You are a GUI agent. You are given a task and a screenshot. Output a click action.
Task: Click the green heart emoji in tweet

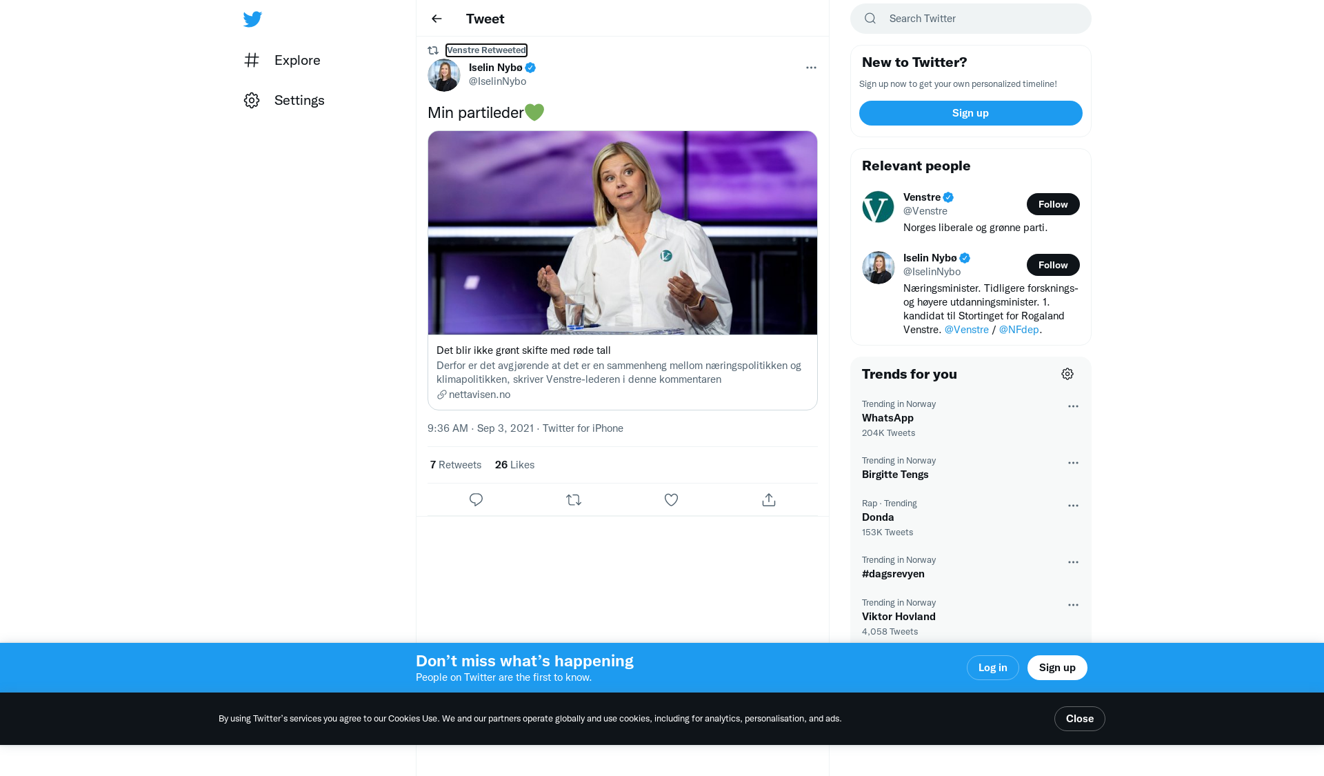[534, 112]
